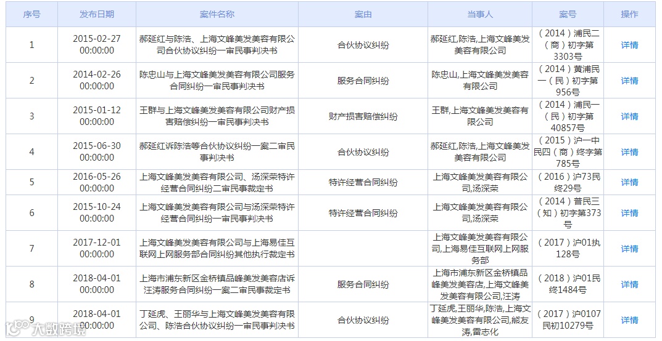
Task: Open 详情 link for case 沪01民终1484号
Action: click(629, 284)
